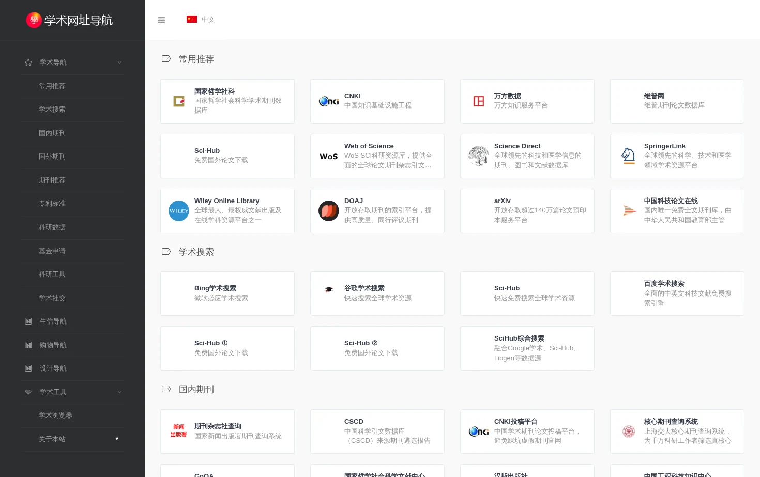The height and width of the screenshot is (477, 760).
Task: Expand the 学术工具 sidebar chevron
Action: (x=119, y=392)
